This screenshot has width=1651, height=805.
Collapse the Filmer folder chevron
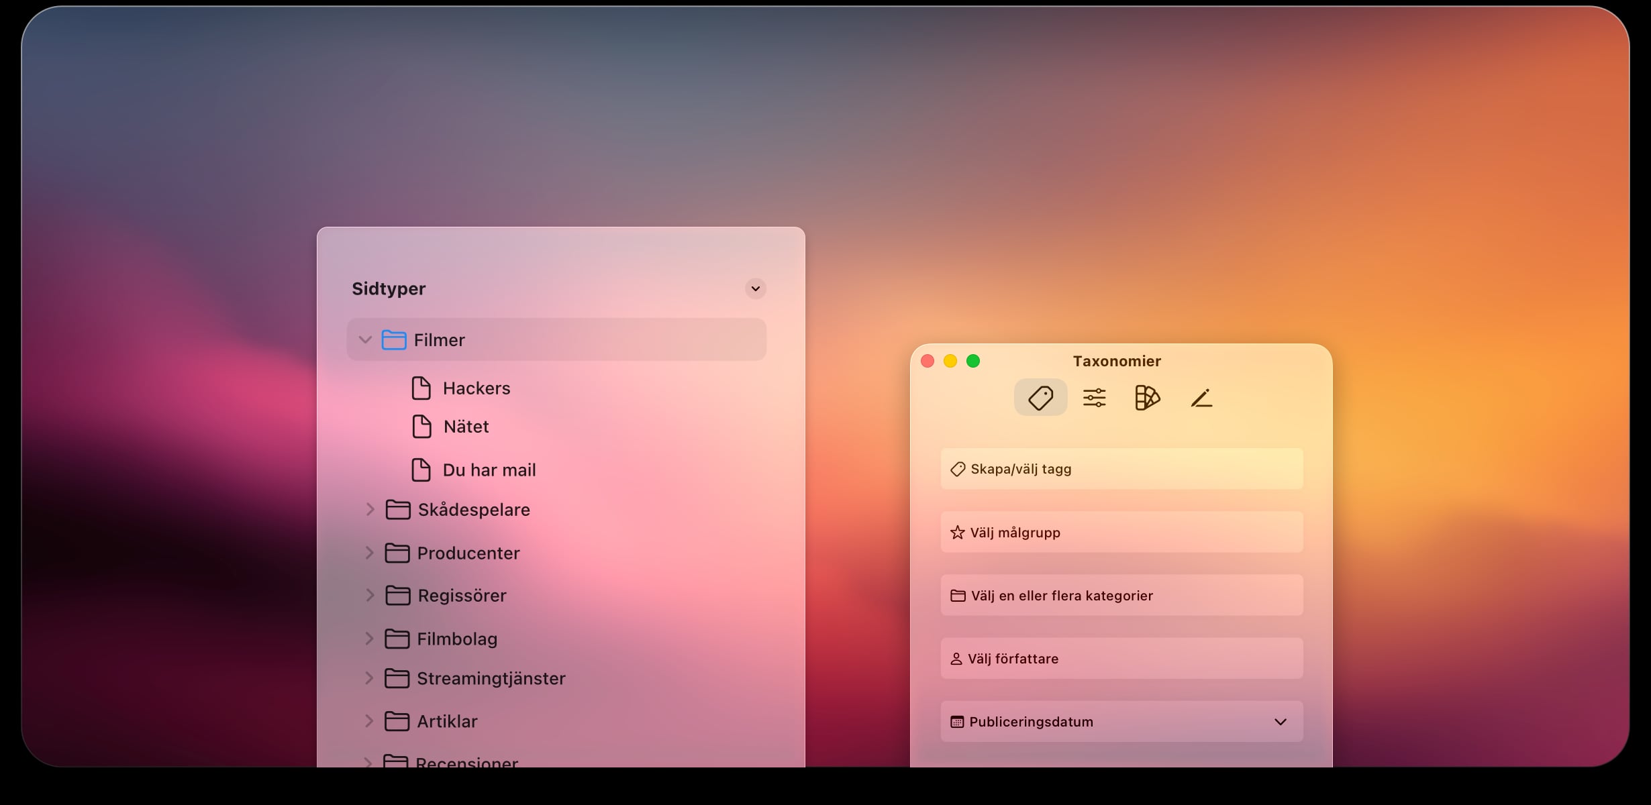pyautogui.click(x=365, y=340)
